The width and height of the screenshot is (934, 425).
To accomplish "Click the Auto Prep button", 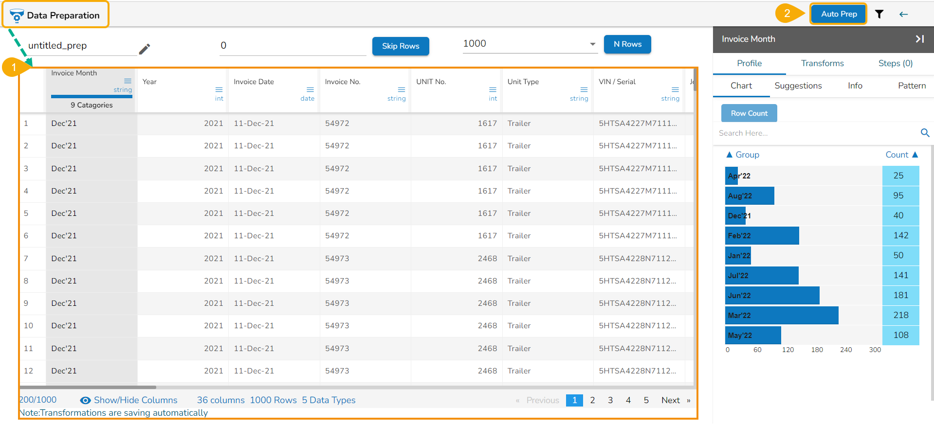I will pyautogui.click(x=839, y=14).
